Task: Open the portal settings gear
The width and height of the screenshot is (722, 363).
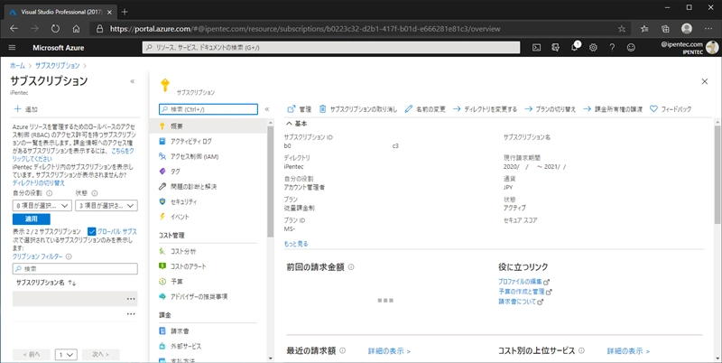Action: pyautogui.click(x=593, y=48)
